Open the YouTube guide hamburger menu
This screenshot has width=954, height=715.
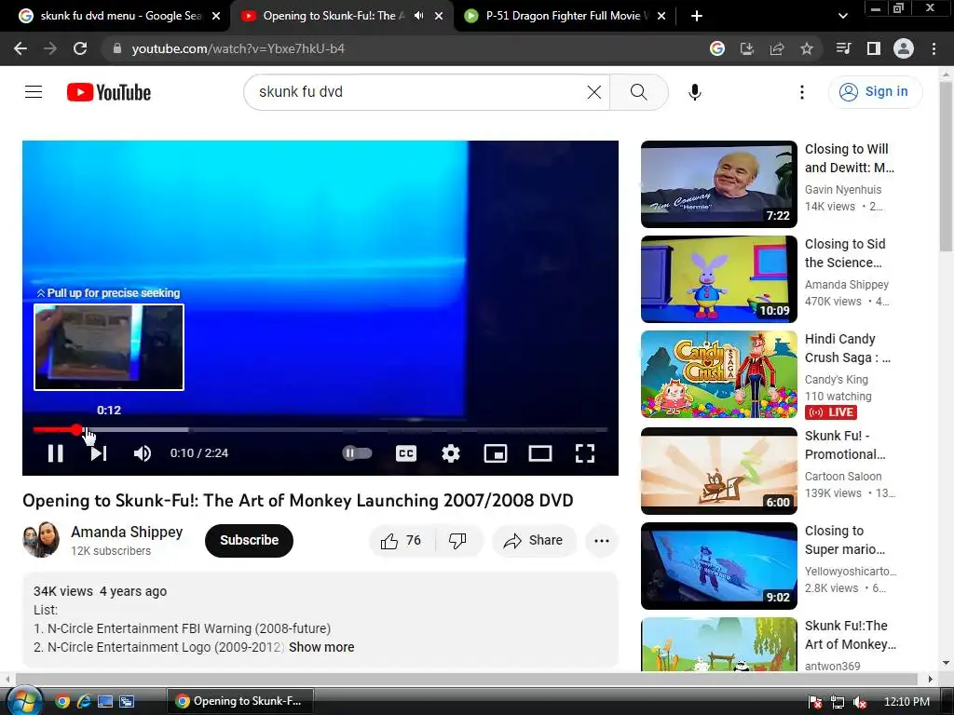click(34, 92)
